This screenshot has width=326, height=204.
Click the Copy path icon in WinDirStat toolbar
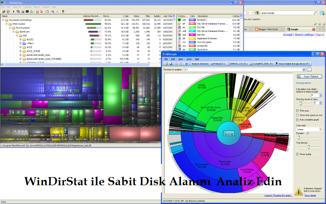(x=18, y=12)
